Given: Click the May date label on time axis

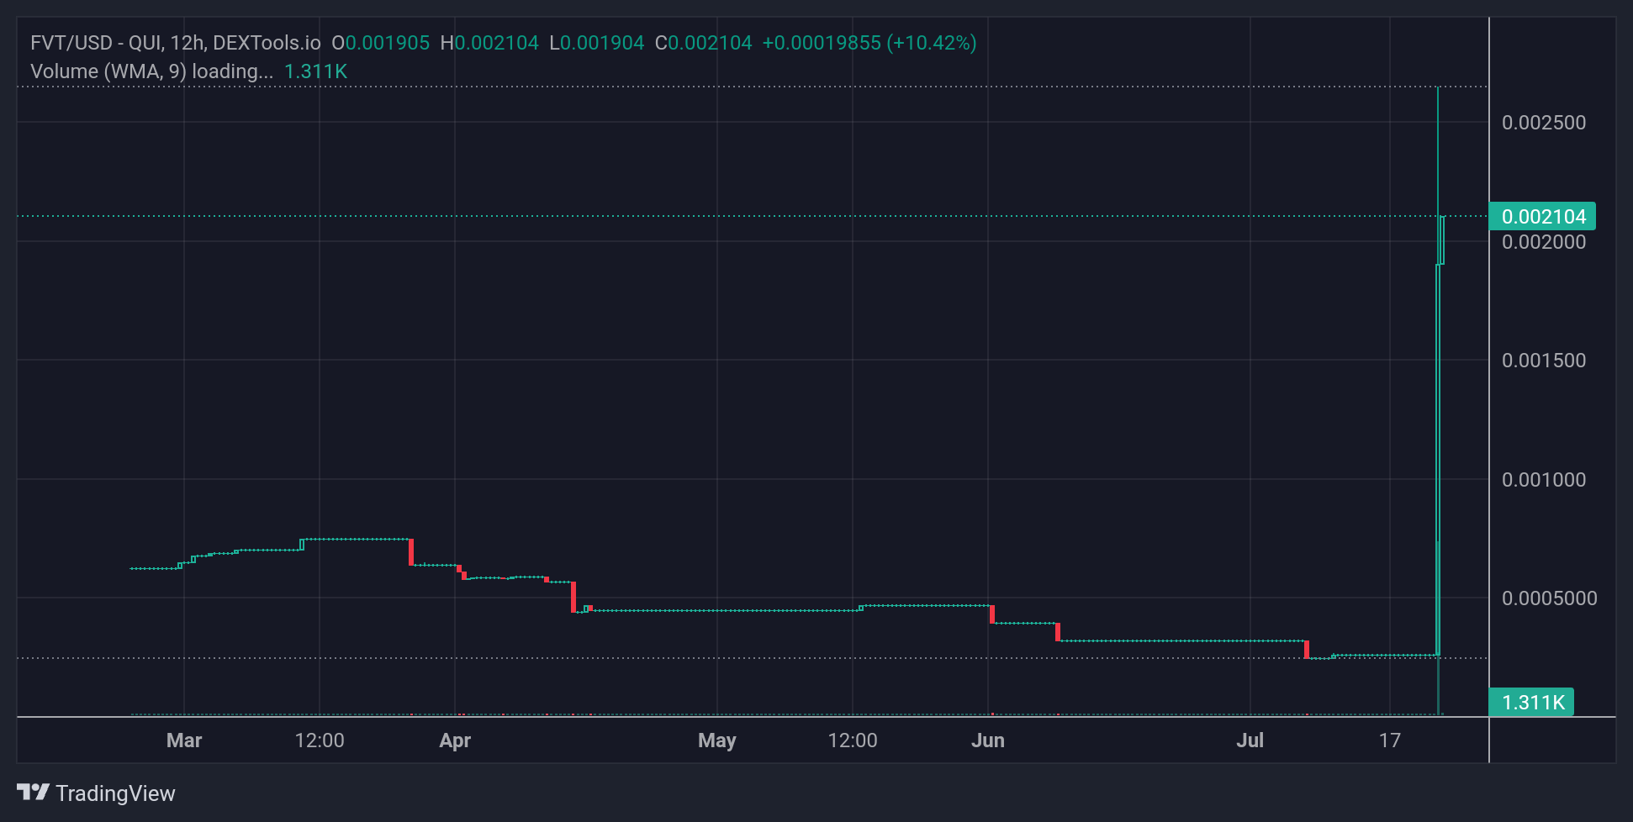Looking at the screenshot, I should 717,740.
